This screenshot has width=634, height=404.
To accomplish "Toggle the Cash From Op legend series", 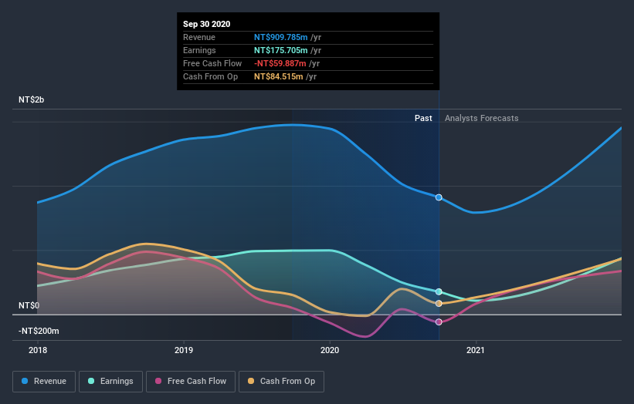I will (x=281, y=382).
